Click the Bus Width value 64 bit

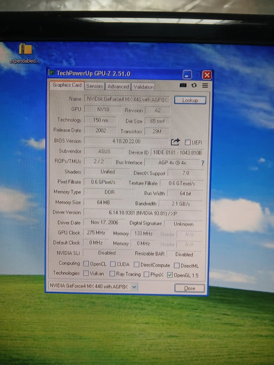pos(185,194)
